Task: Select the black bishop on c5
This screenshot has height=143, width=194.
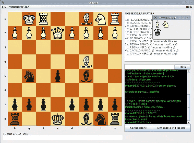Action: click(86, 76)
